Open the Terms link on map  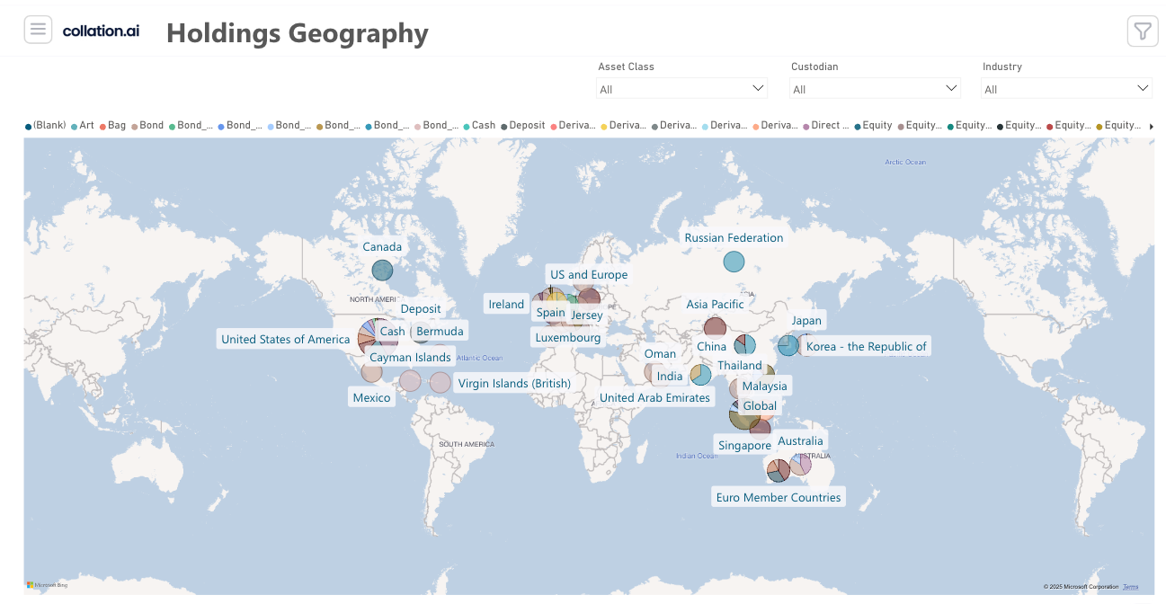pyautogui.click(x=1130, y=587)
